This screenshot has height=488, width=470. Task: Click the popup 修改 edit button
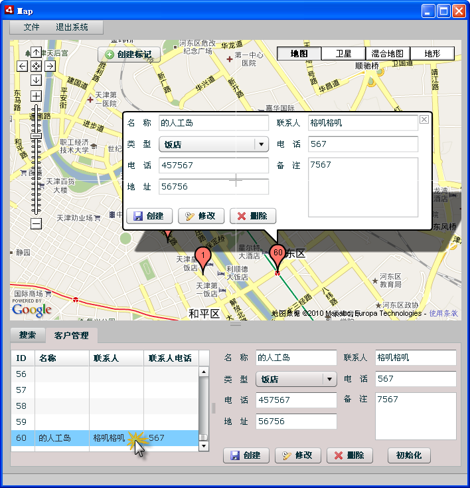[201, 216]
